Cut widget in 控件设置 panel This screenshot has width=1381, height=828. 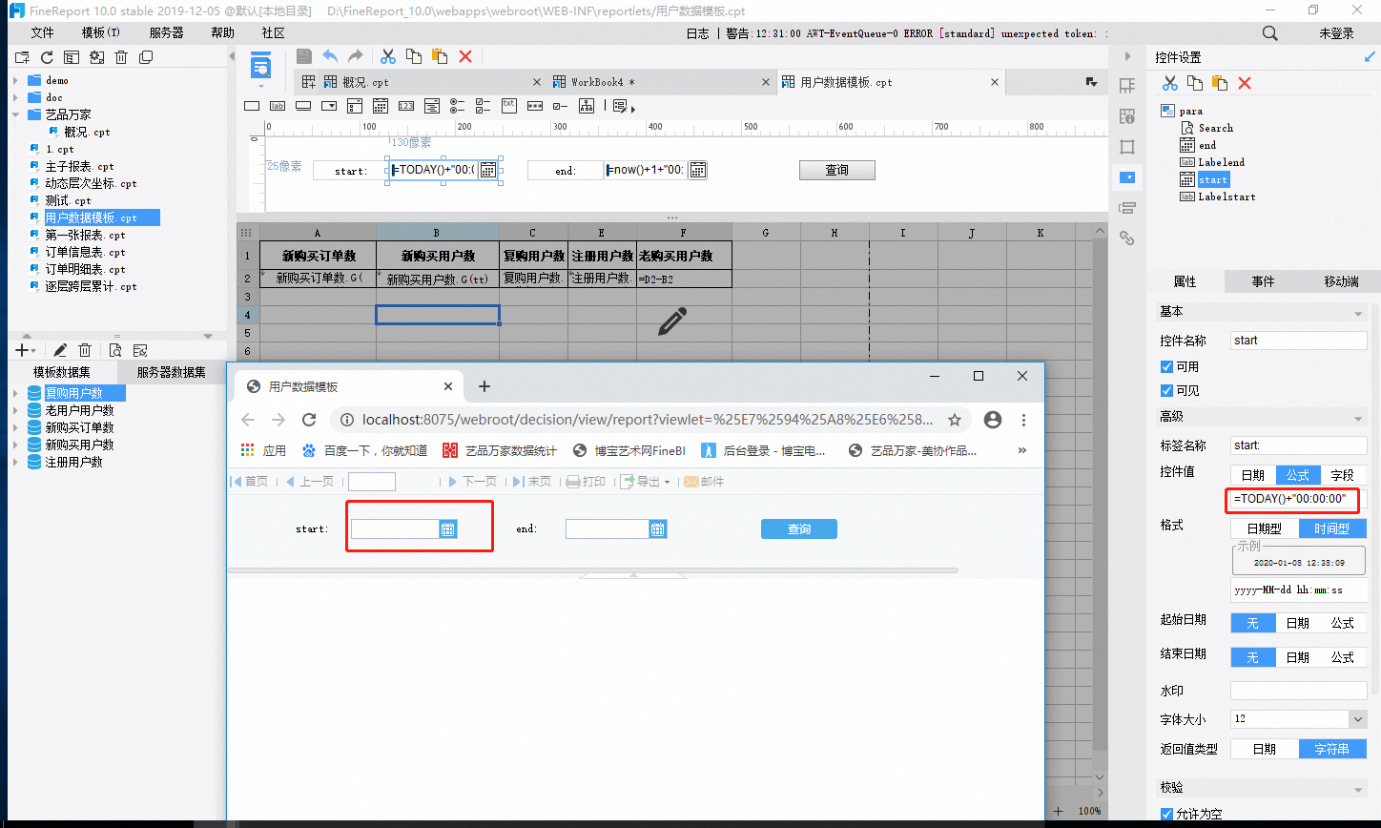tap(1170, 83)
